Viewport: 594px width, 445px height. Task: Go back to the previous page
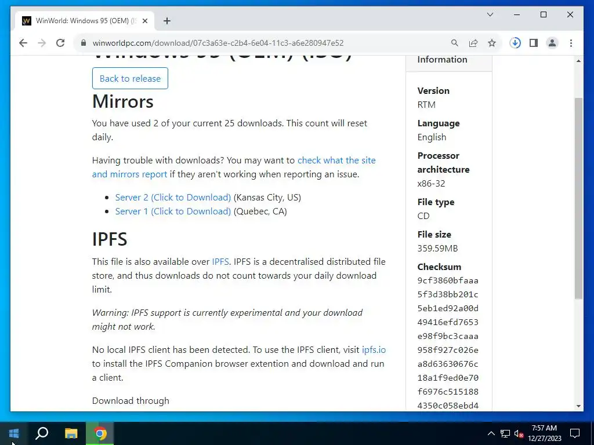click(23, 43)
